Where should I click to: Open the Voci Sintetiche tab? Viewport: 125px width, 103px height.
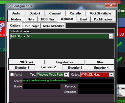(x=101, y=13)
